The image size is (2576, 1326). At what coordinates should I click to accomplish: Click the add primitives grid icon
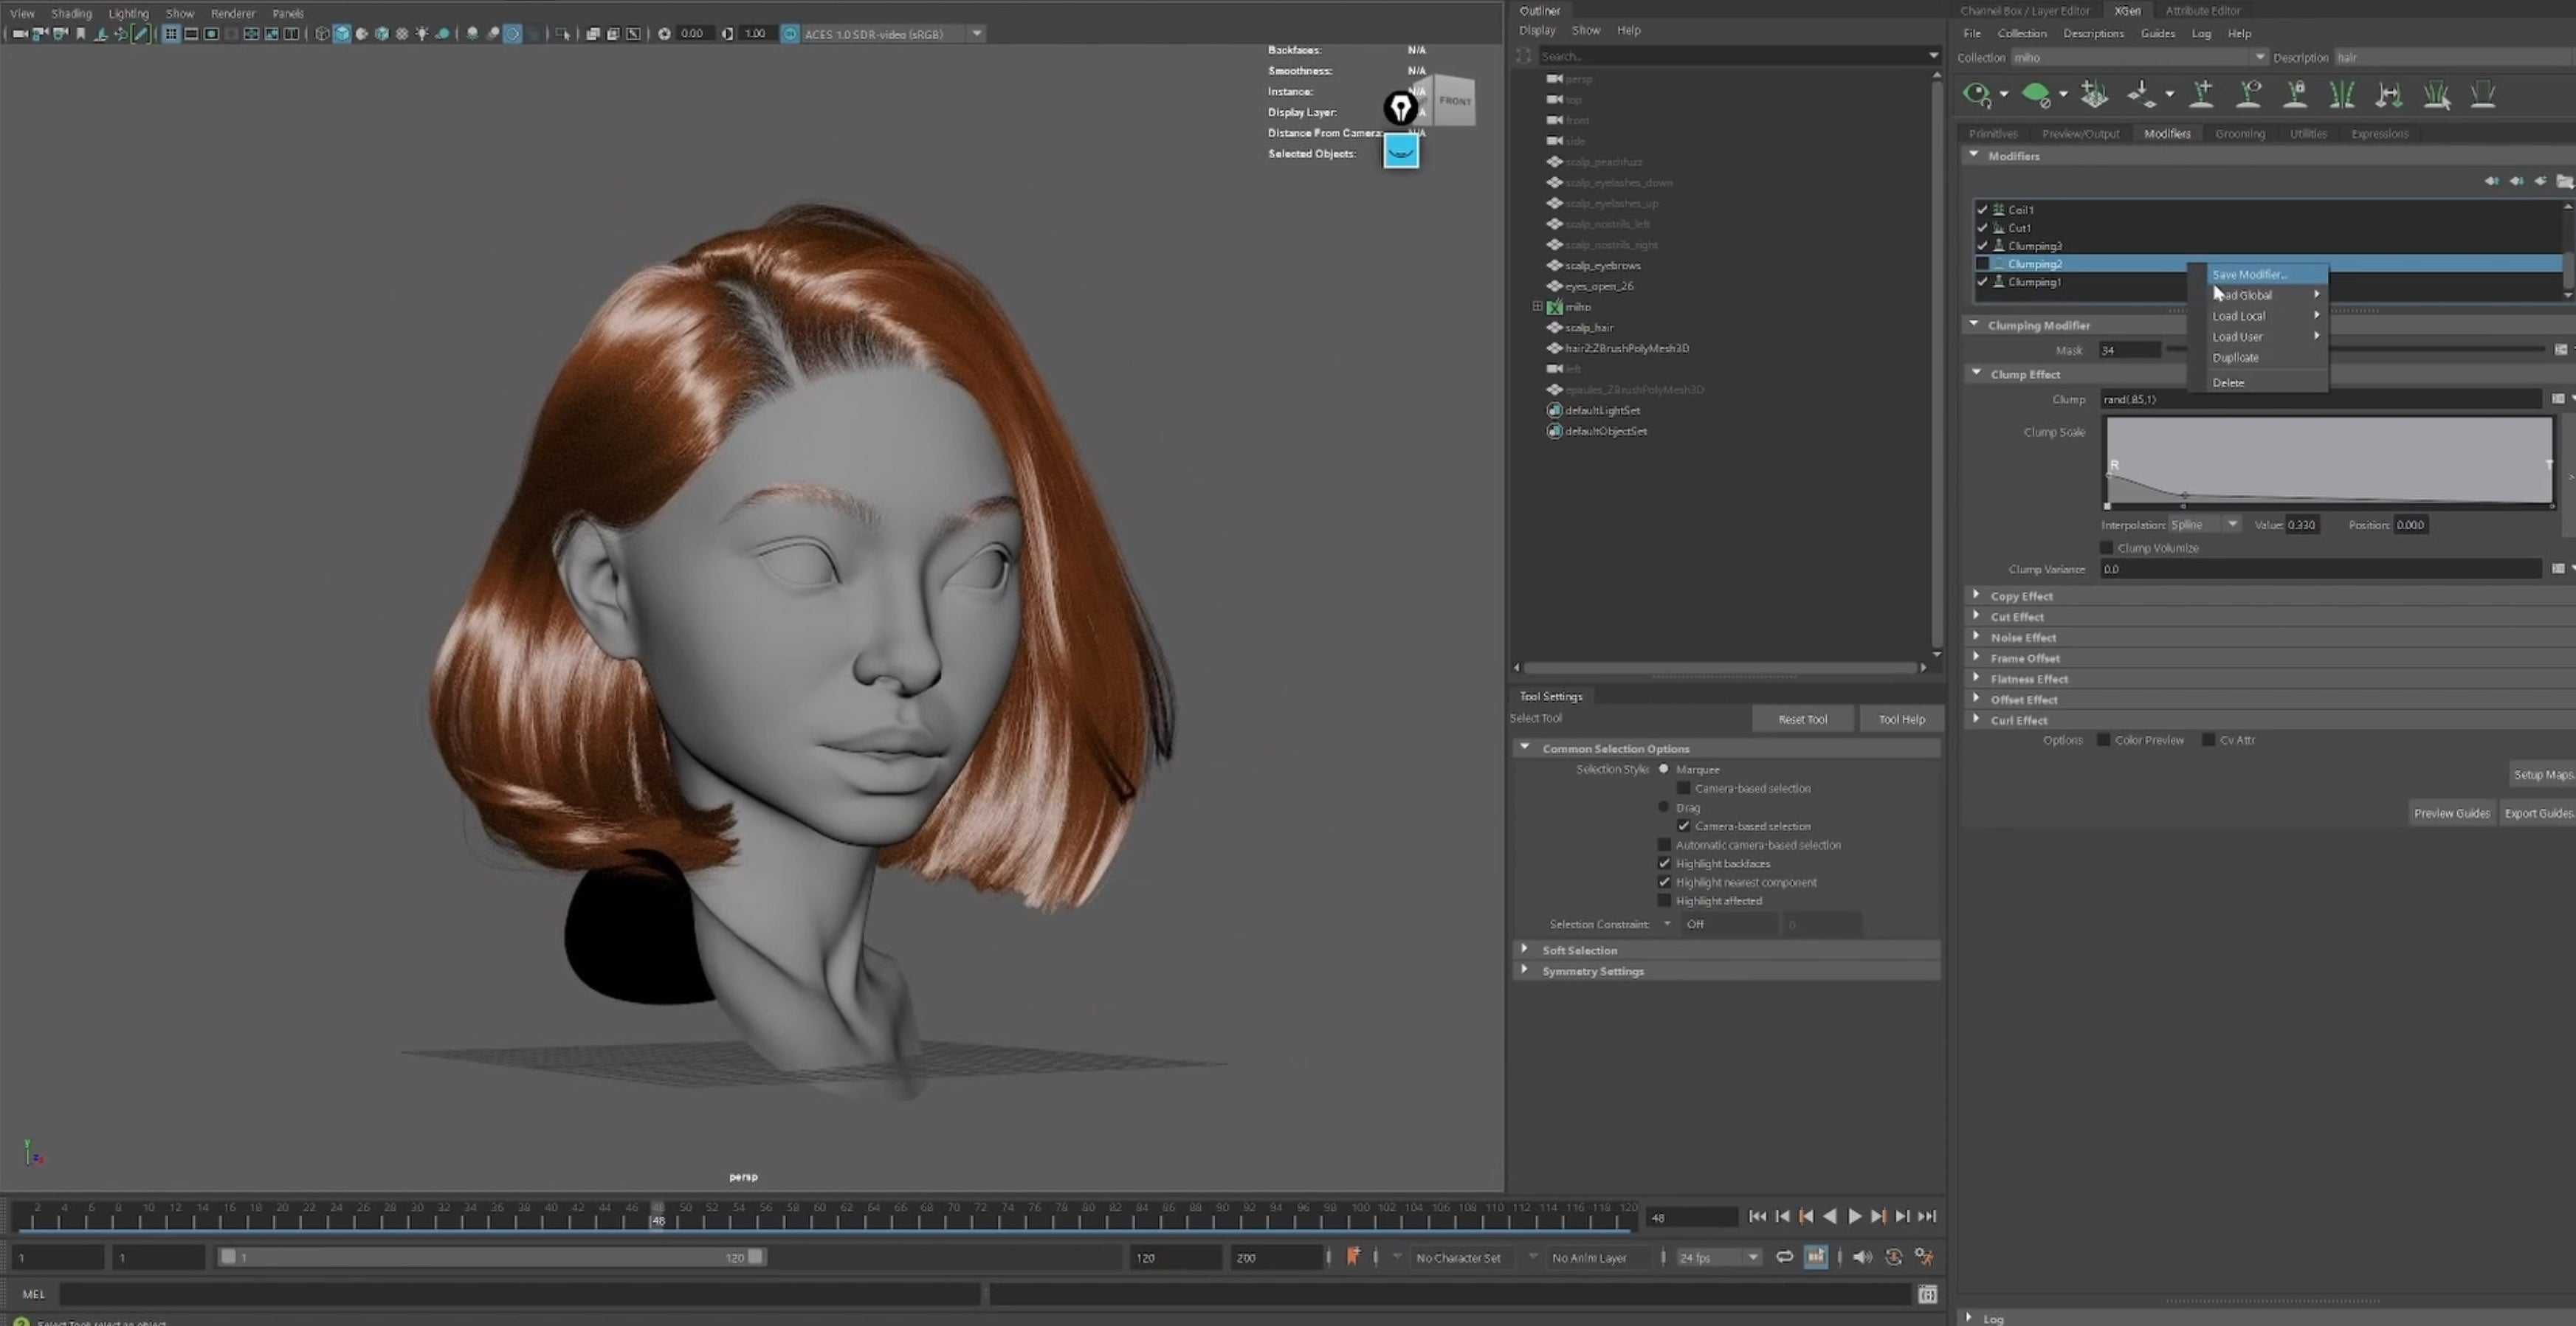click(x=2094, y=95)
